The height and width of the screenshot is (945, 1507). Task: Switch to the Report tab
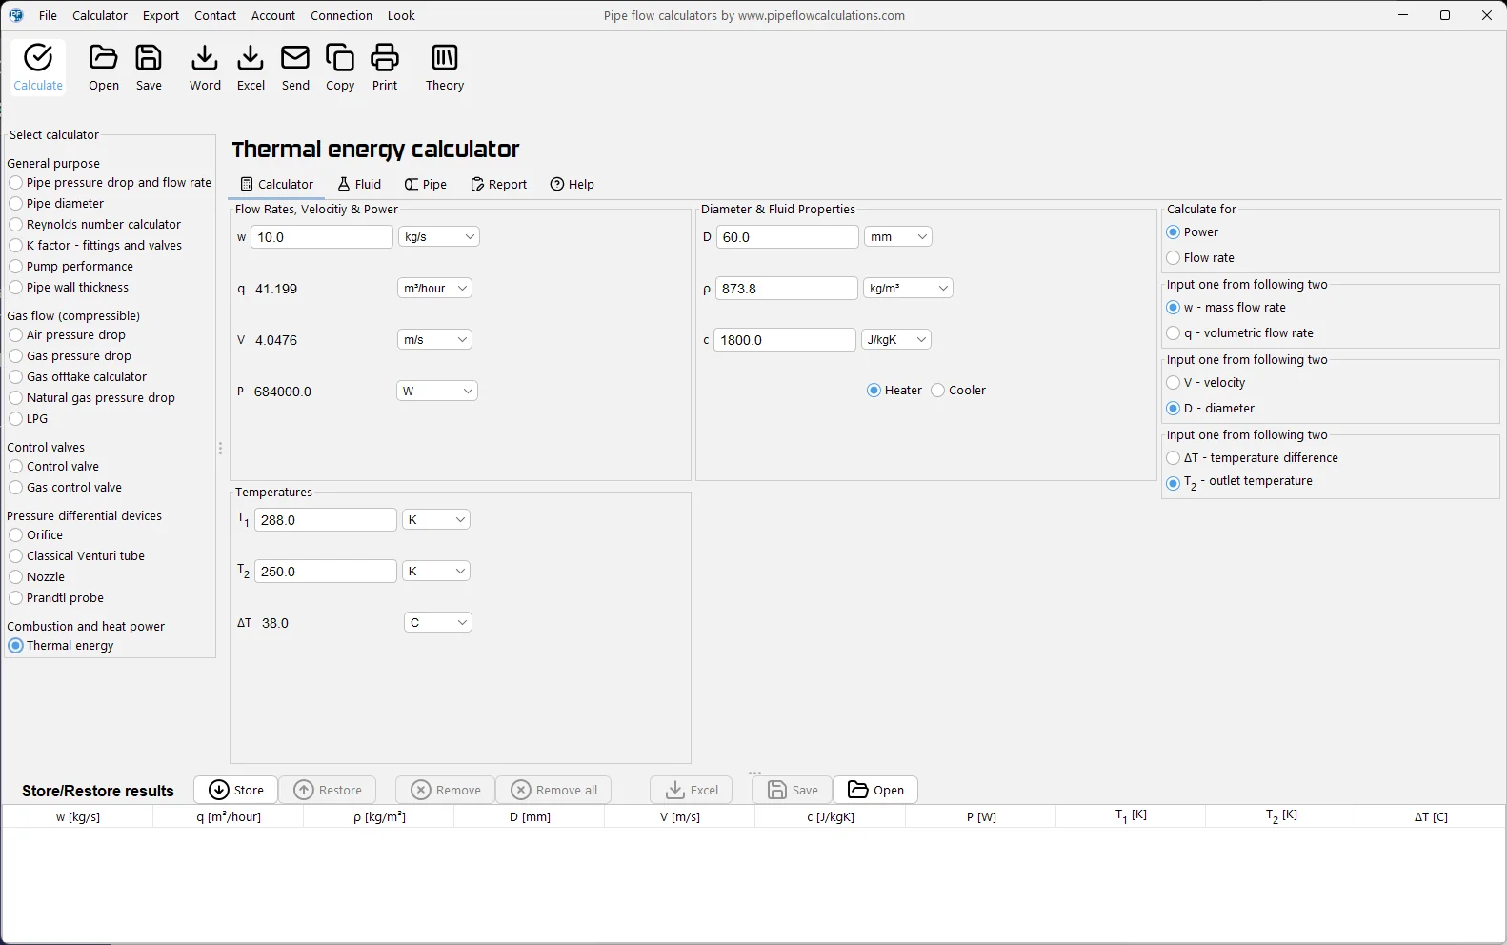click(499, 185)
